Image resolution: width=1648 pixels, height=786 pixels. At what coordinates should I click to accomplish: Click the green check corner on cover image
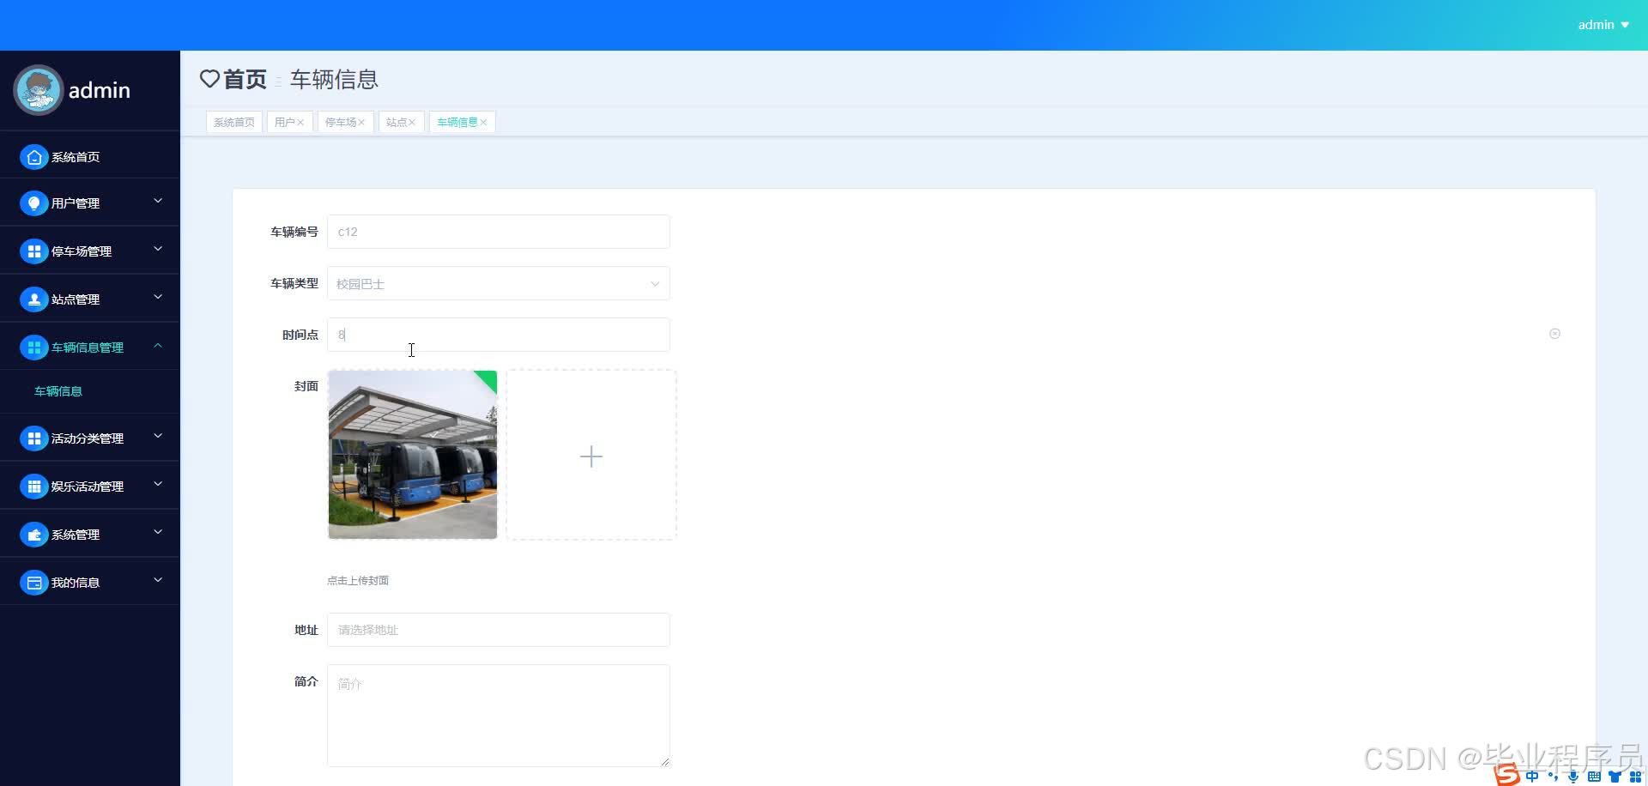click(488, 379)
